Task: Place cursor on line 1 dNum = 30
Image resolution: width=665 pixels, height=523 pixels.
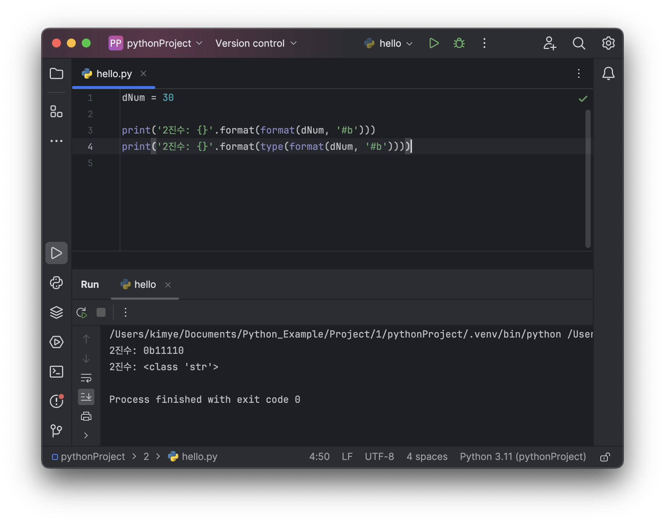Action: pos(148,98)
